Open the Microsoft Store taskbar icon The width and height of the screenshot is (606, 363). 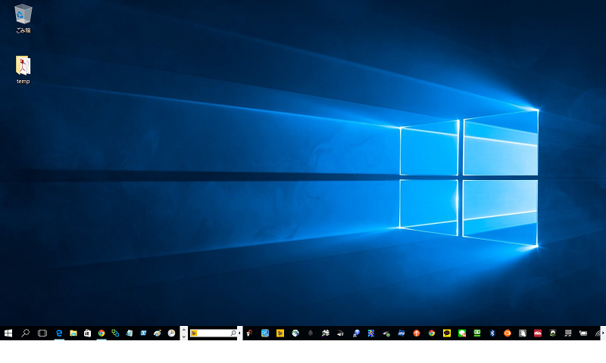click(x=87, y=333)
